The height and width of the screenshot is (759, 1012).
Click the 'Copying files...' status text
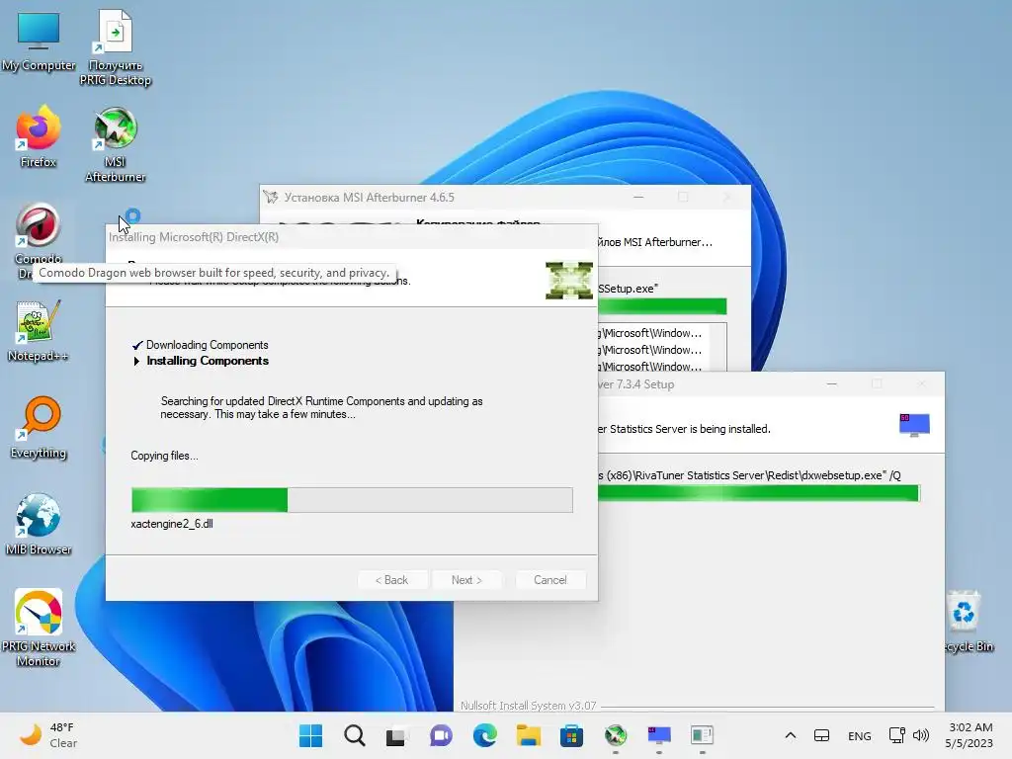pos(164,455)
